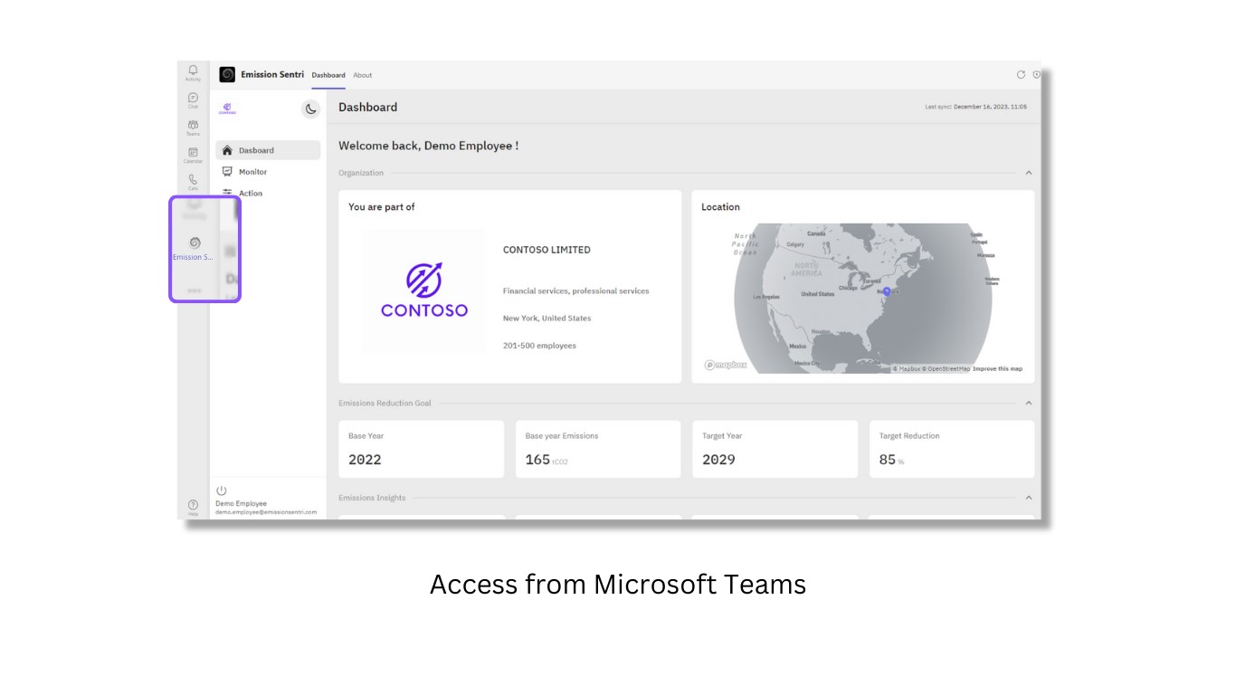Click the 'New York, United States' text
The height and width of the screenshot is (695, 1236).
pos(547,319)
